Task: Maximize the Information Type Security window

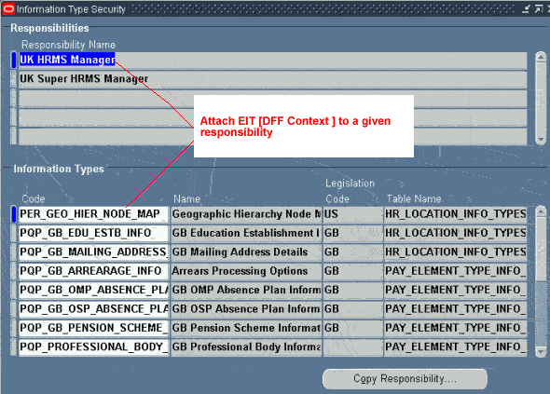Action: pos(539,9)
